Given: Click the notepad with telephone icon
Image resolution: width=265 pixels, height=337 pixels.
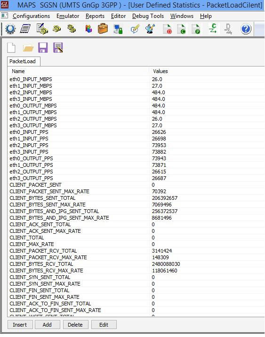Looking at the screenshot, I should click(42, 29).
